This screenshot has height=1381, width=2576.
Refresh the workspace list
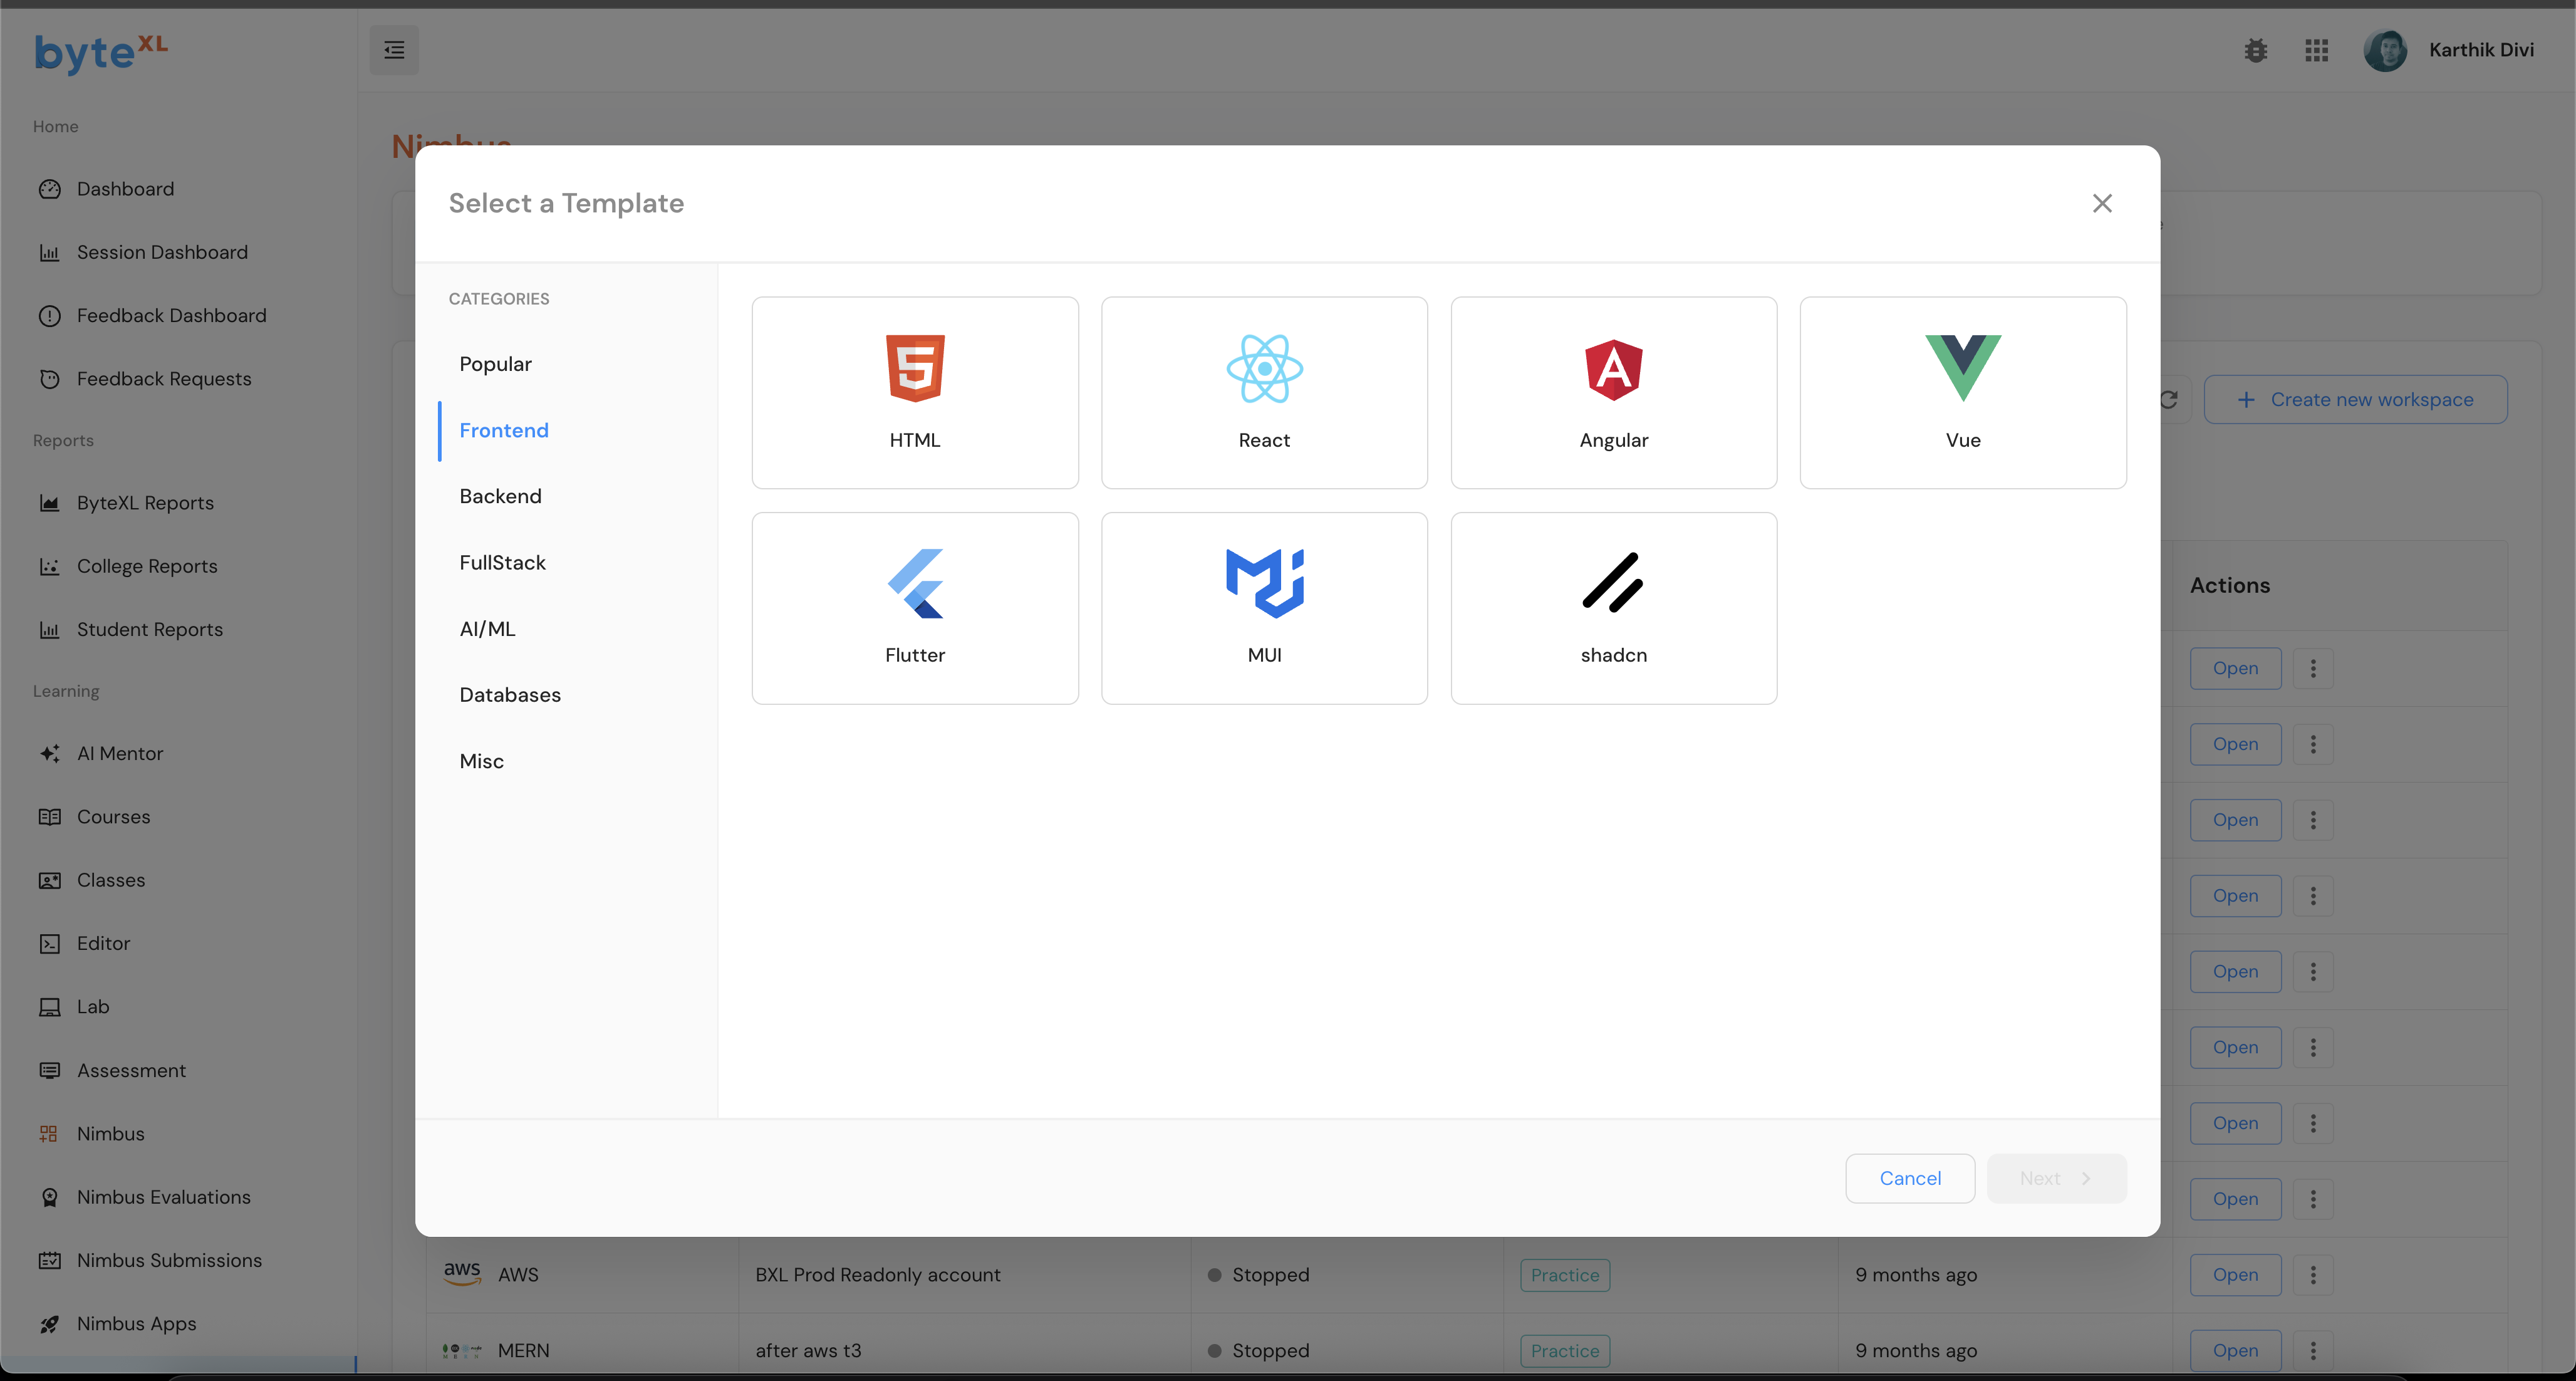(x=2169, y=399)
